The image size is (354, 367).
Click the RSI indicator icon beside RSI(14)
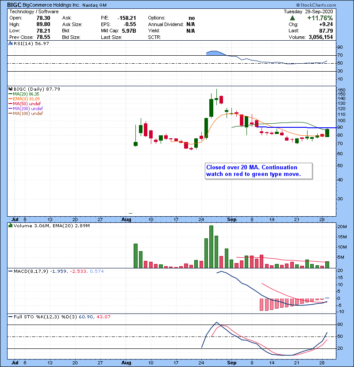(x=10, y=43)
